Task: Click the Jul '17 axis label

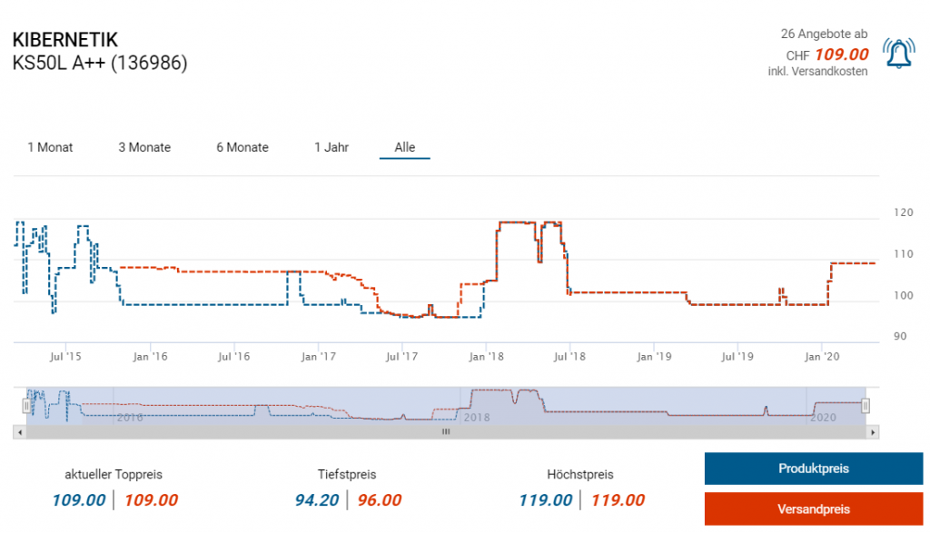Action: [401, 356]
